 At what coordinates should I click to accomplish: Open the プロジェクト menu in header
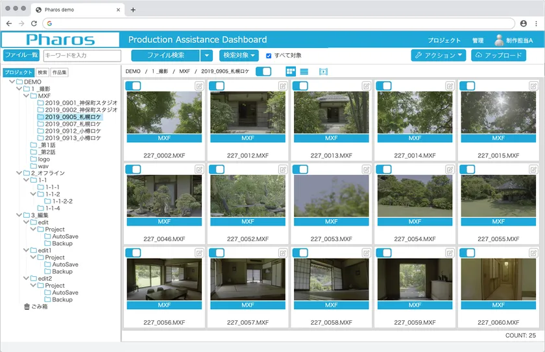(x=444, y=40)
